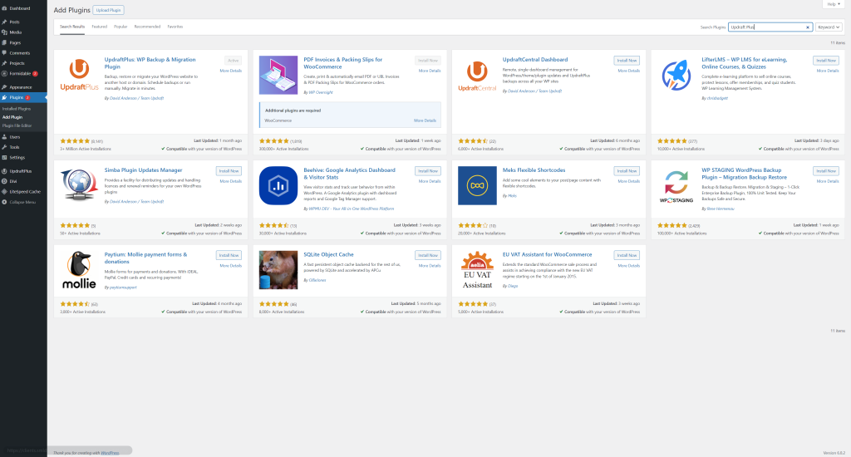The height and width of the screenshot is (457, 851).
Task: Open Dashboard from the admin sidebar
Action: pos(20,8)
